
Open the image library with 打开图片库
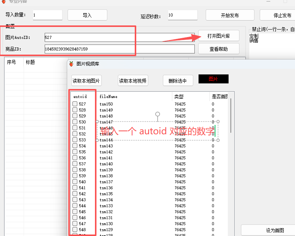click(x=218, y=36)
